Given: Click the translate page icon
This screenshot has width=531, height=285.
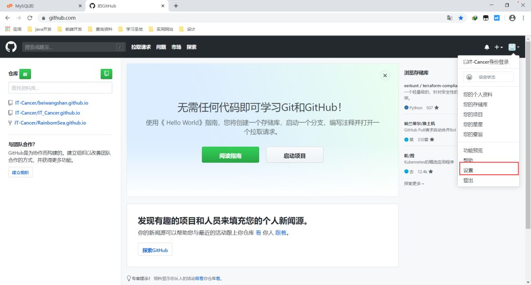Looking at the screenshot, I should point(449,18).
